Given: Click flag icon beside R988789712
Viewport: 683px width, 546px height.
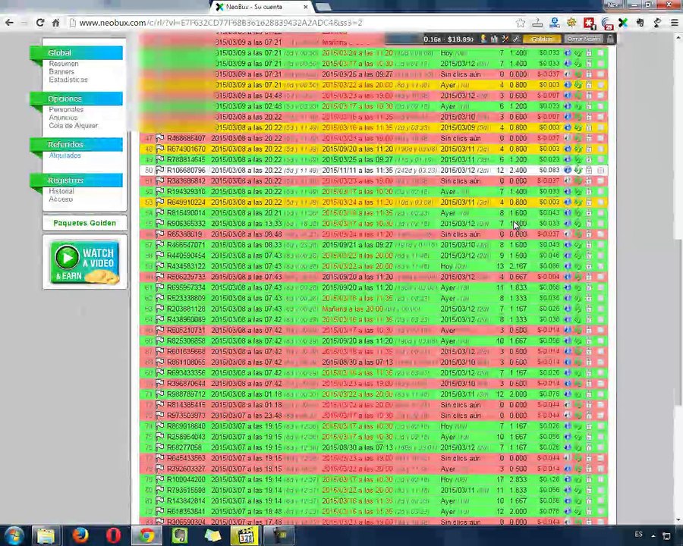Looking at the screenshot, I should coord(160,394).
